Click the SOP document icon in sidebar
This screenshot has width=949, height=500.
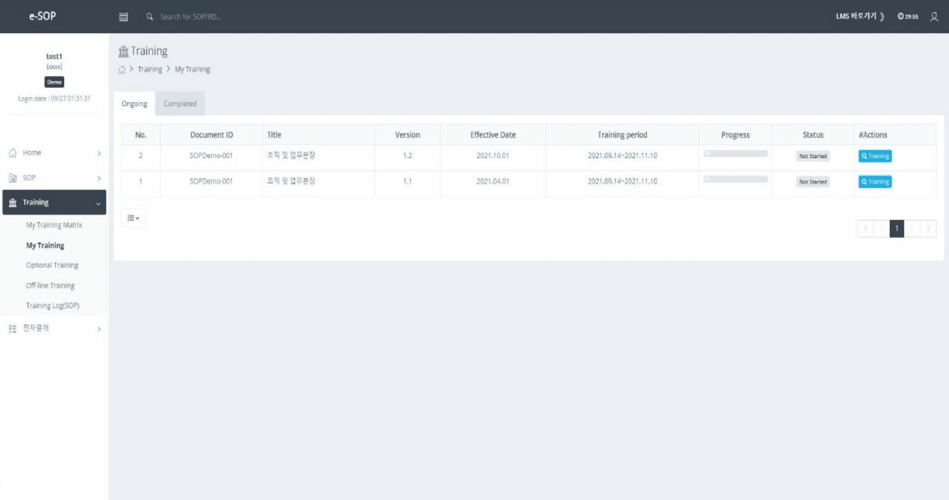click(13, 178)
